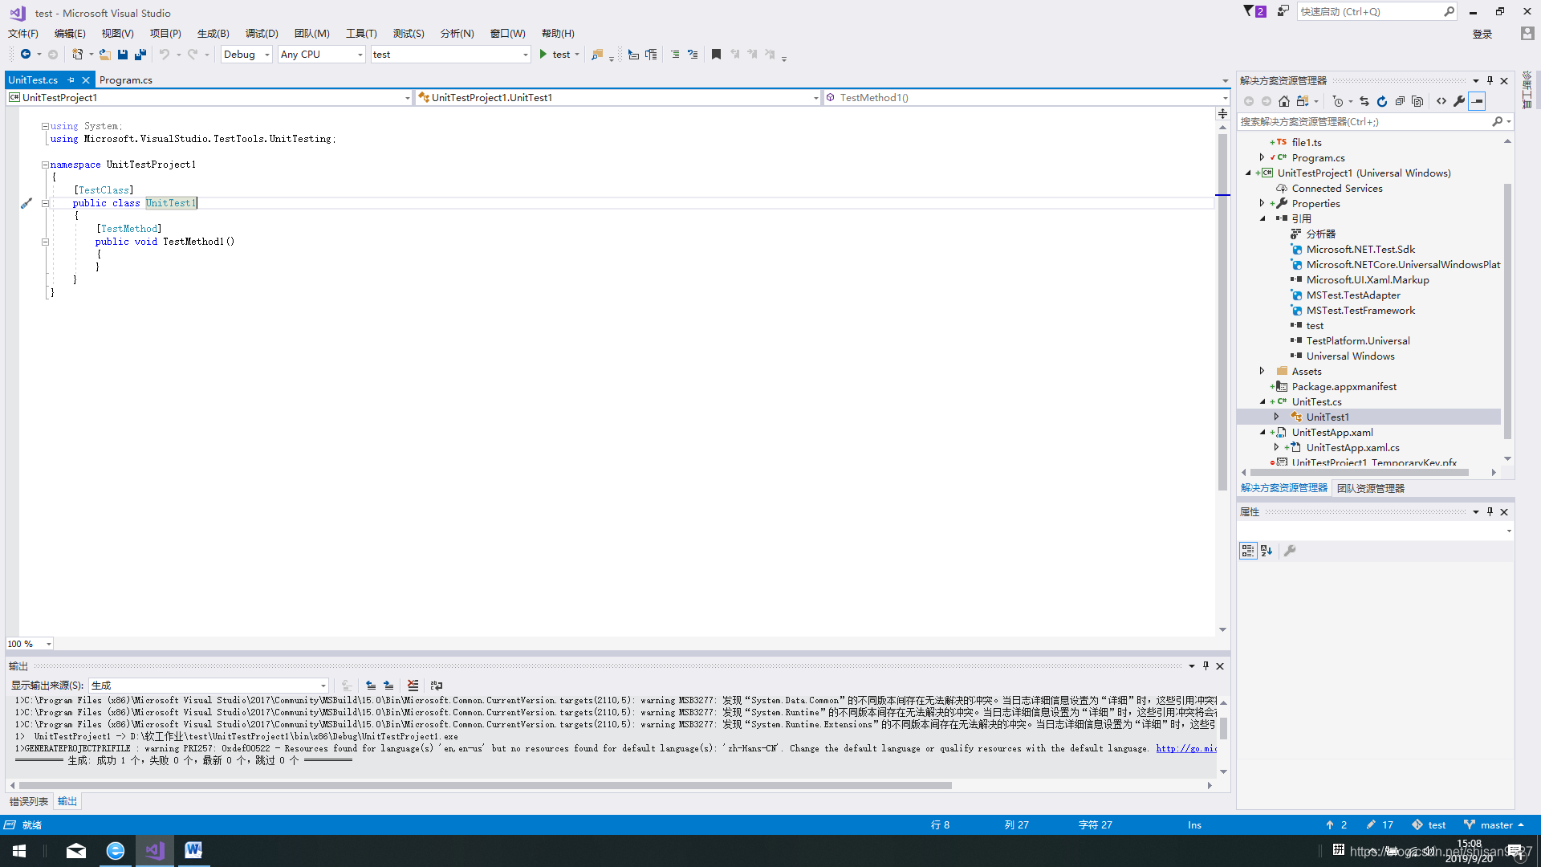Toggle word wrap in Output window
The width and height of the screenshot is (1541, 867).
coord(437,686)
